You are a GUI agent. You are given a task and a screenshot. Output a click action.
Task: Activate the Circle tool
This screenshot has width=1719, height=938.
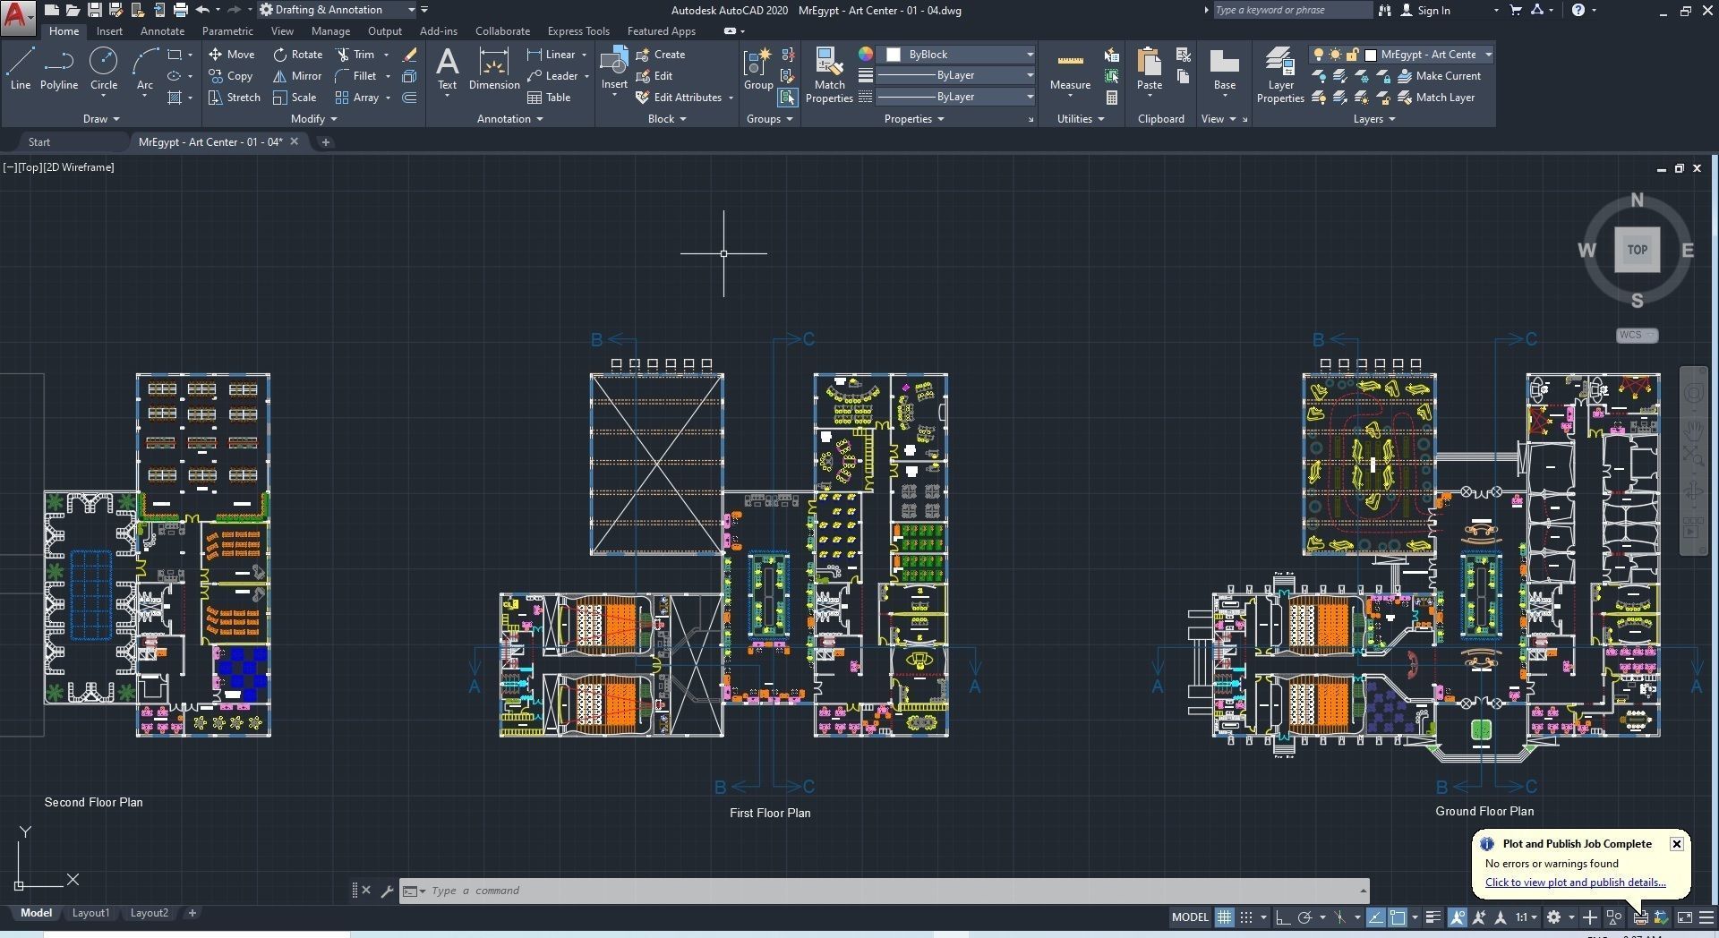click(x=104, y=70)
